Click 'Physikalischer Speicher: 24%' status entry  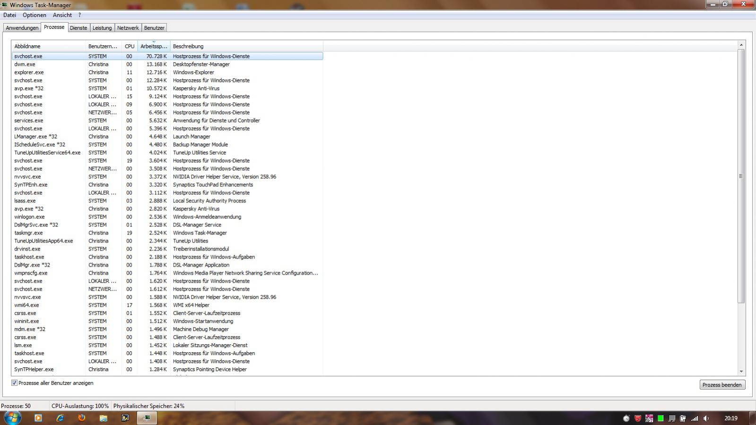[x=149, y=406]
